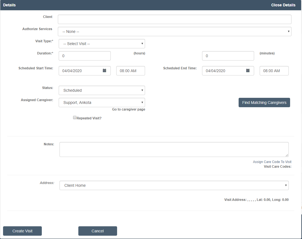This screenshot has width=302, height=239.
Task: Expand the Visit Type select list
Action: click(x=102, y=44)
